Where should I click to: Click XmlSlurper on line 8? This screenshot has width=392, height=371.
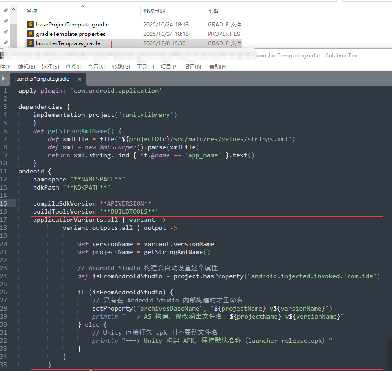pyautogui.click(x=118, y=147)
